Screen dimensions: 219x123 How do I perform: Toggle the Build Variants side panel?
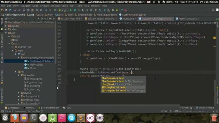pos(2,96)
